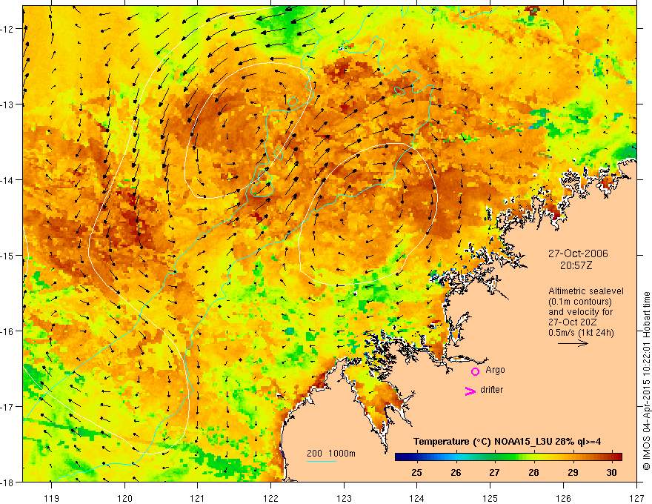Click the dark red end of colorbar
The image size is (652, 504).
pos(617,457)
